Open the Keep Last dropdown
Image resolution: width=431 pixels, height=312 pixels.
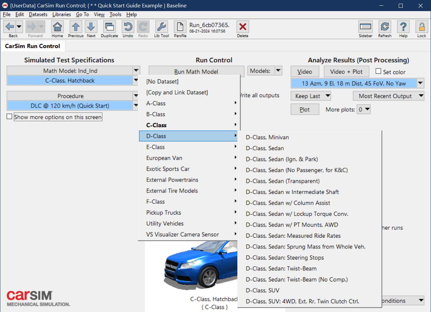pyautogui.click(x=311, y=96)
